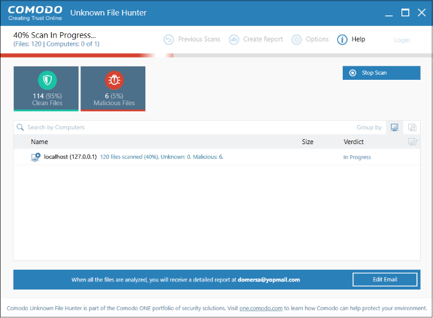This screenshot has height=318, width=433.
Task: Close the Unknown File Hunter window
Action: (421, 13)
